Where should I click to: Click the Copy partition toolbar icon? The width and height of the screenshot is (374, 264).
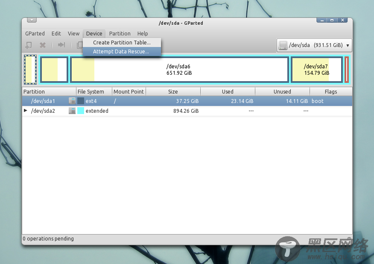click(x=80, y=45)
